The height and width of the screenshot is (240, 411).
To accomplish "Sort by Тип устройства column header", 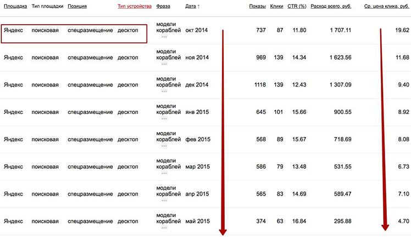I will [x=135, y=6].
